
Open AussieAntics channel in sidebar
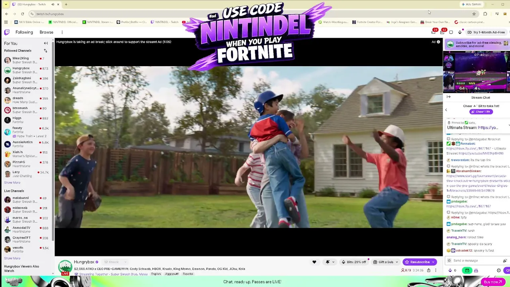click(x=26, y=144)
